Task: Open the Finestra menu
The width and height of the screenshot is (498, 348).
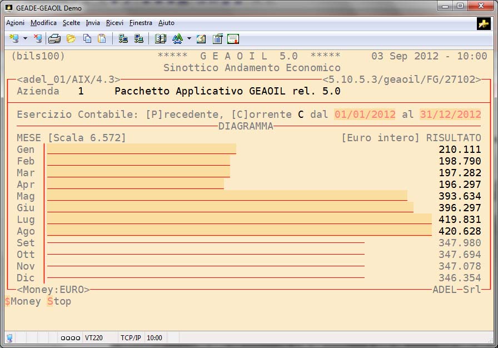Action: [x=141, y=23]
